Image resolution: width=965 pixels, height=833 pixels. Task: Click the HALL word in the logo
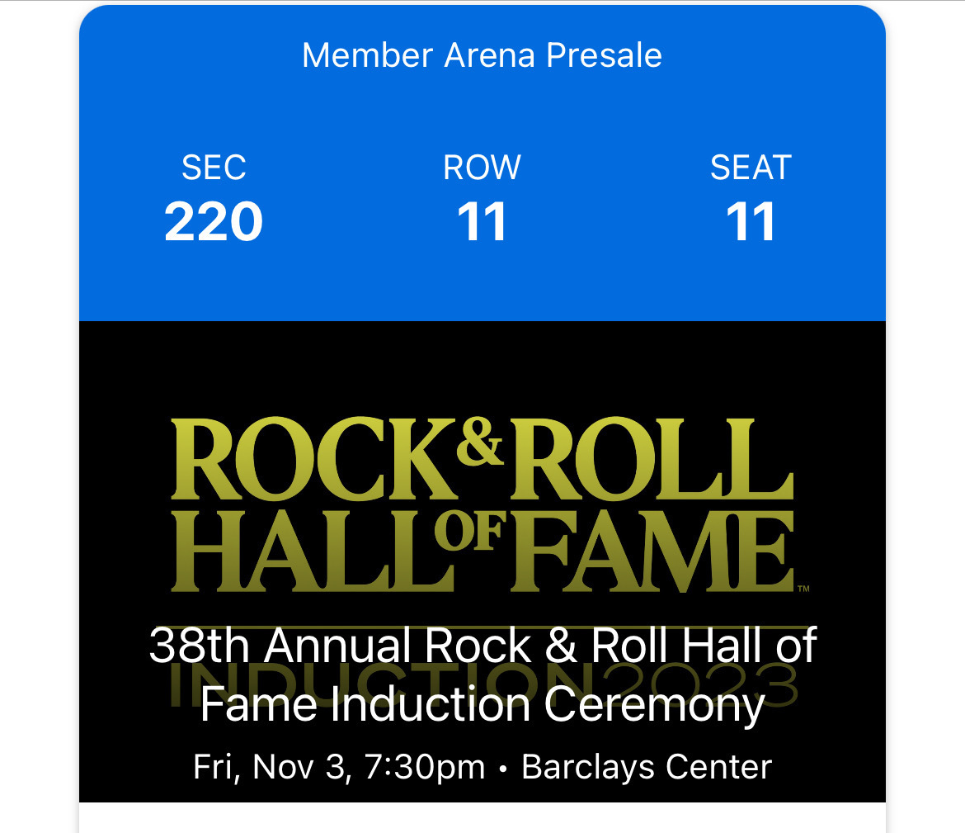[x=313, y=551]
